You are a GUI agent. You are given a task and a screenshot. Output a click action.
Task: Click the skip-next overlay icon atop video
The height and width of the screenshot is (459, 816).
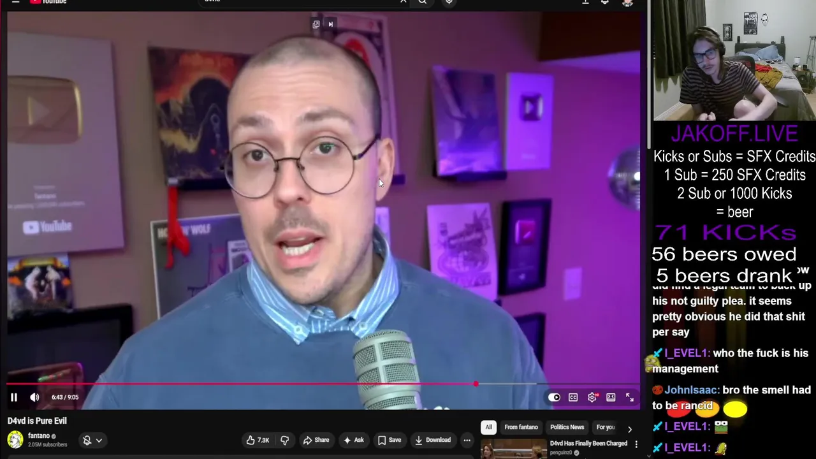point(330,24)
